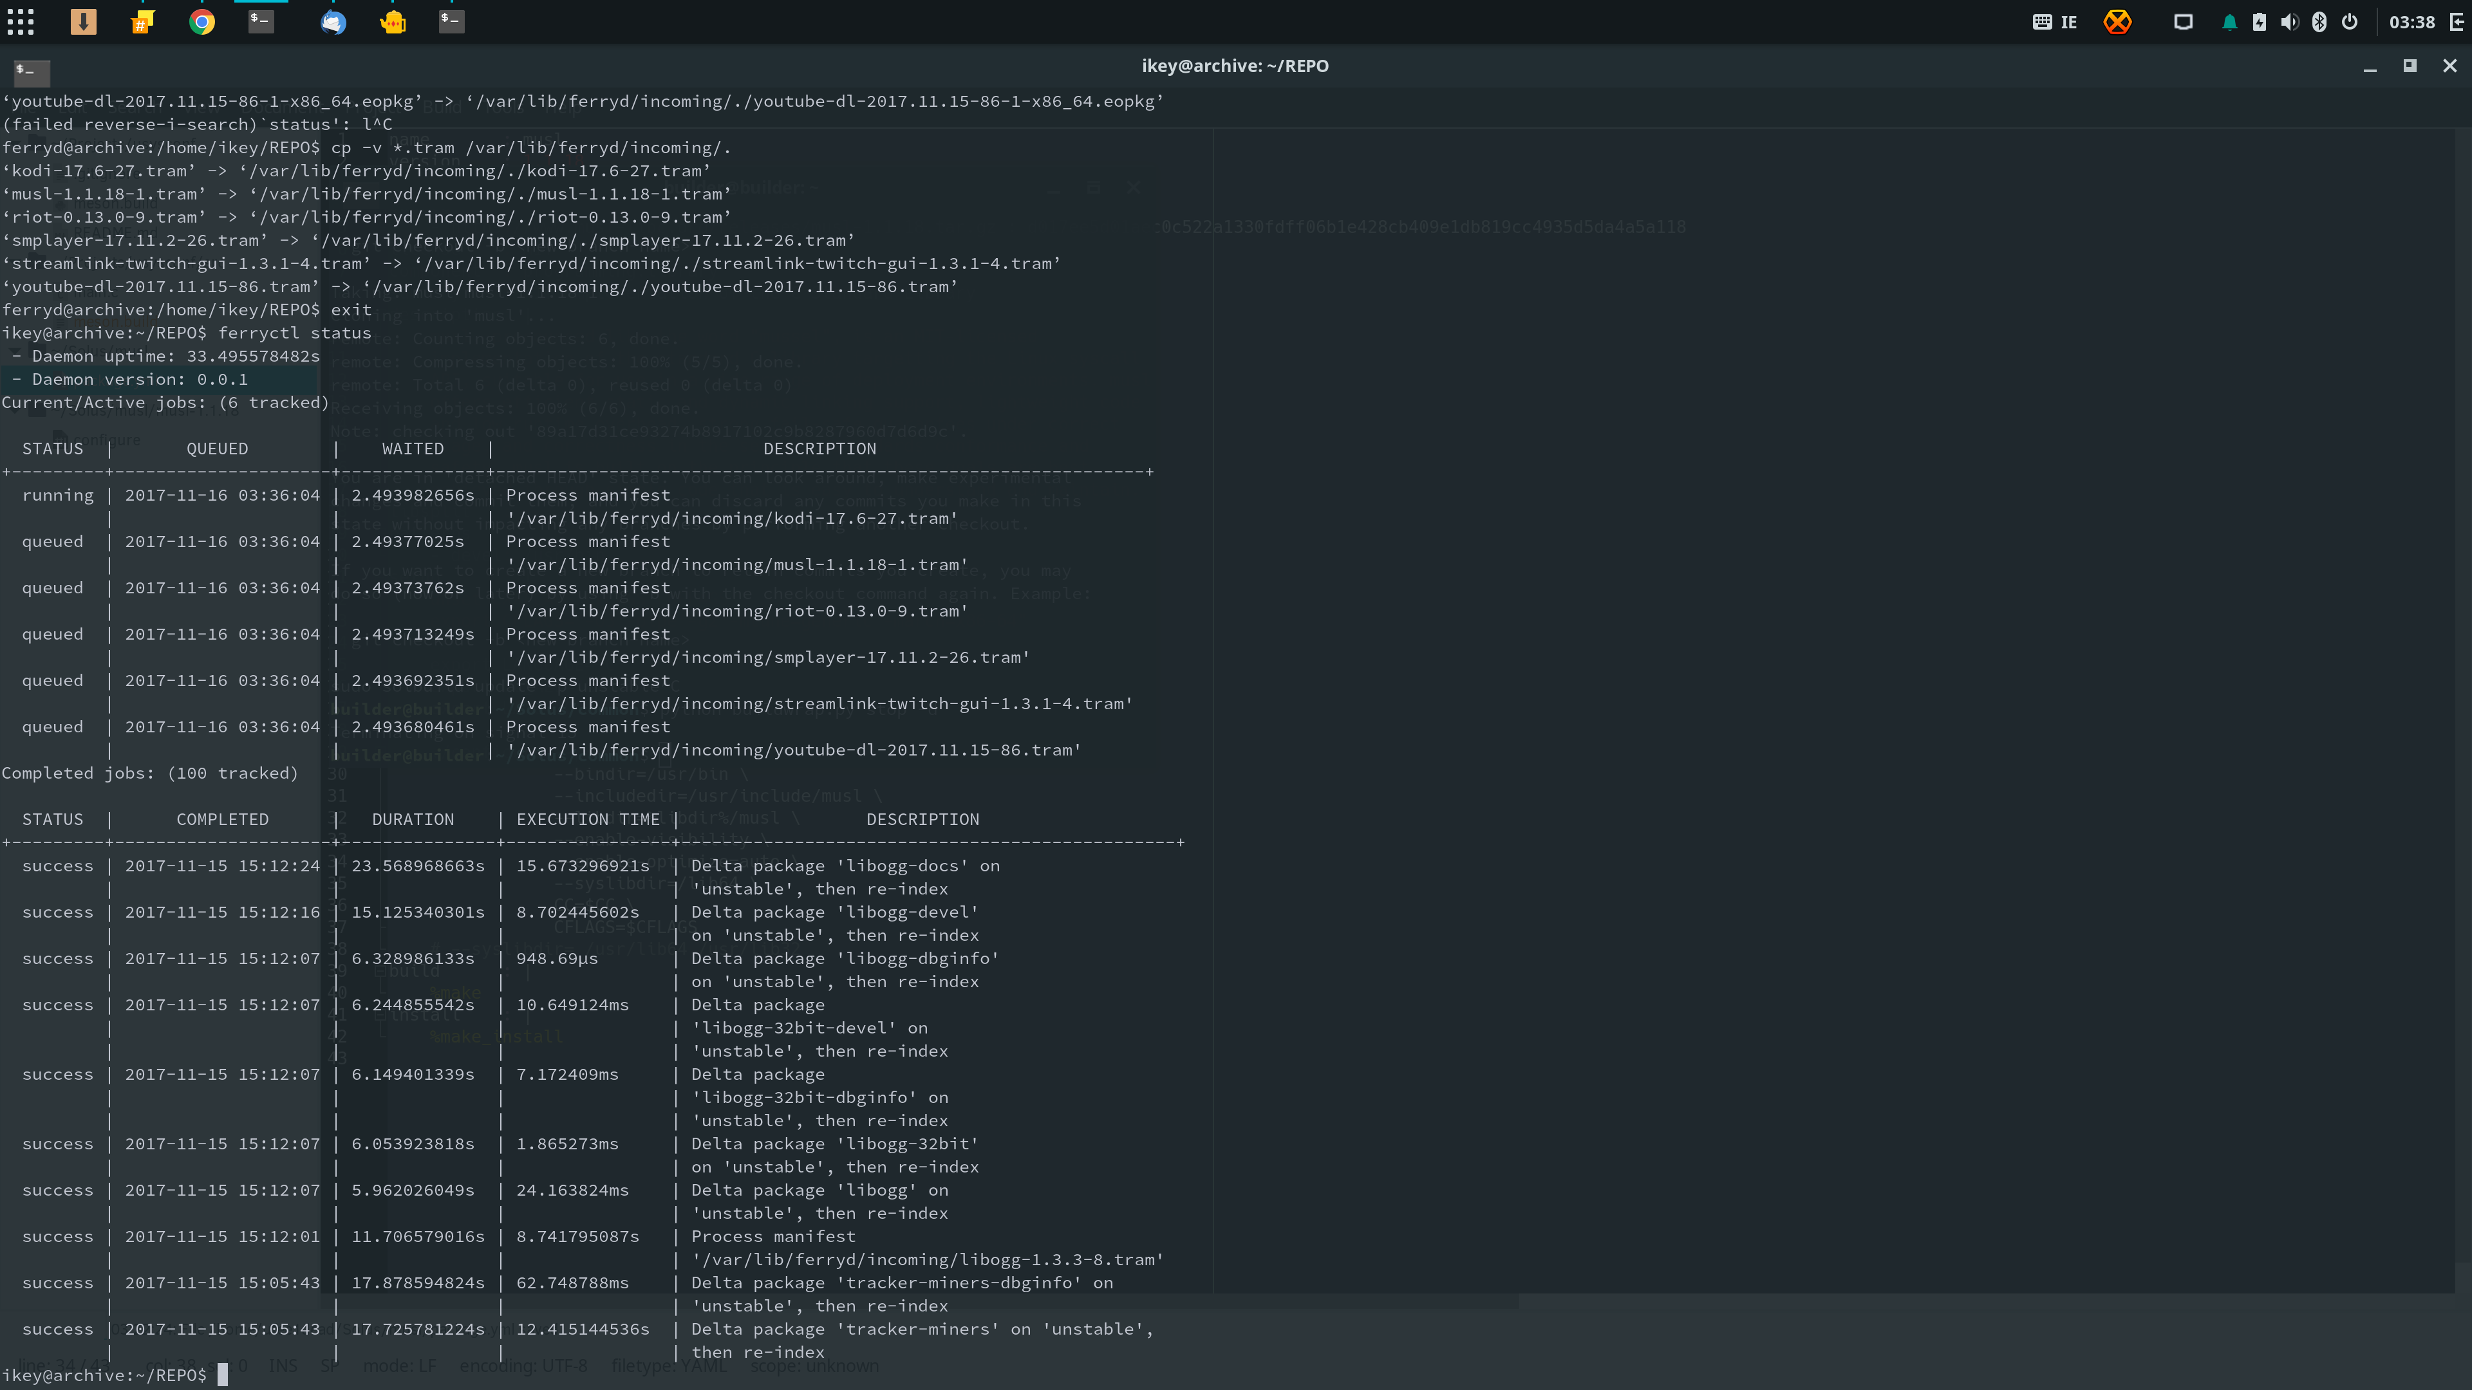This screenshot has width=2472, height=1390.
Task: Click youtube-dl-2017.11.15-86.tram path in jobs table
Action: pos(794,749)
